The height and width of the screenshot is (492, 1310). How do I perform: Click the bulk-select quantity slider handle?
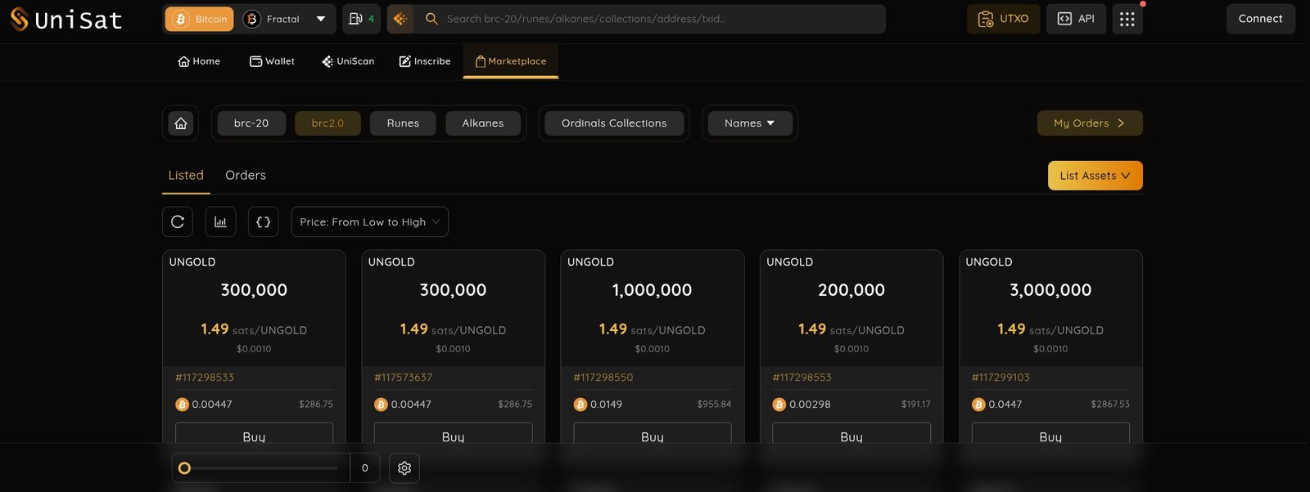tap(184, 468)
